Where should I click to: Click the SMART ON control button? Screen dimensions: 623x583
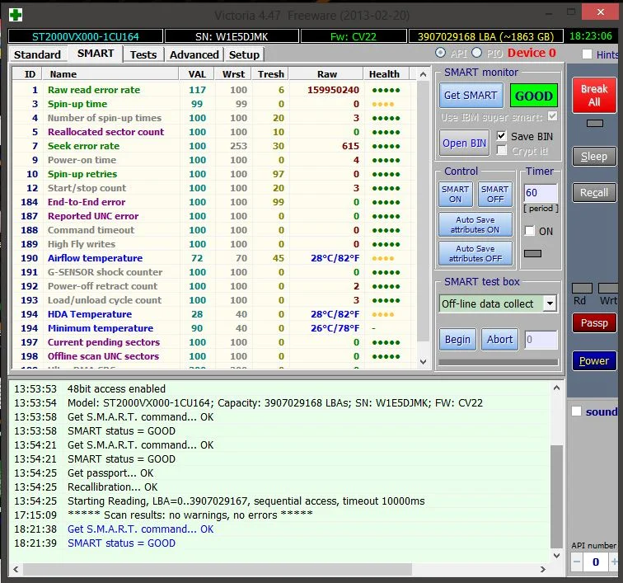click(455, 194)
